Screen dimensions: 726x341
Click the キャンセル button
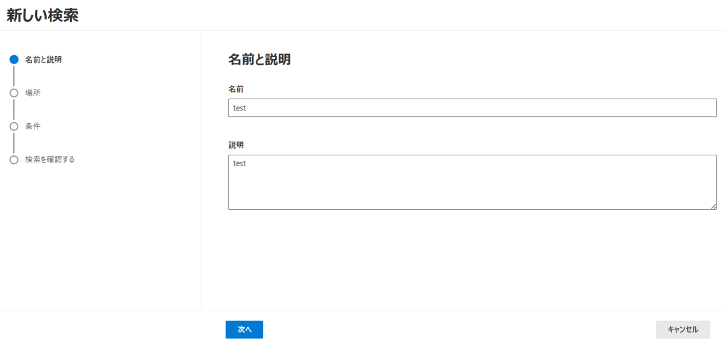tap(683, 330)
